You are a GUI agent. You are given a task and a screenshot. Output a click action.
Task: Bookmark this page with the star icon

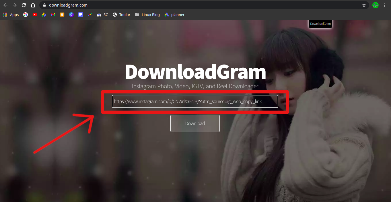(364, 5)
